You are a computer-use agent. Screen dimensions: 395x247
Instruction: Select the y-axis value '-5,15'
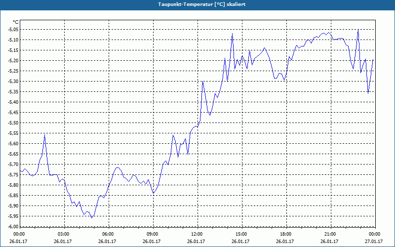13,50
